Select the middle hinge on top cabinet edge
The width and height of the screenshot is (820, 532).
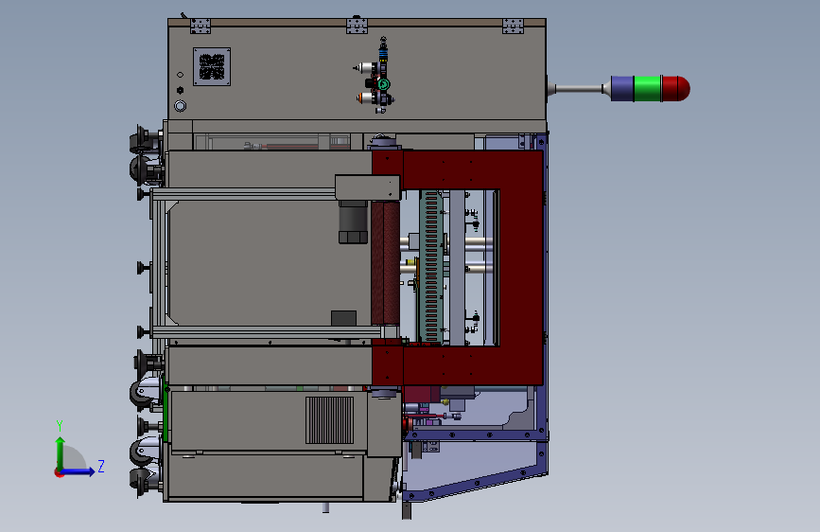[358, 26]
